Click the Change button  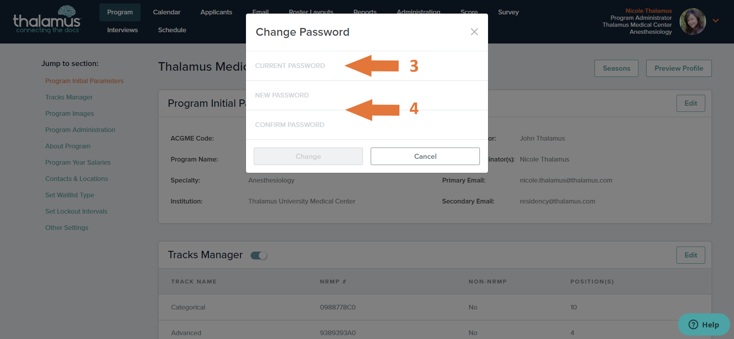308,156
